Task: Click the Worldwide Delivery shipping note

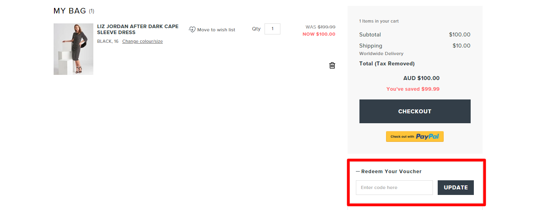Action: coord(381,53)
